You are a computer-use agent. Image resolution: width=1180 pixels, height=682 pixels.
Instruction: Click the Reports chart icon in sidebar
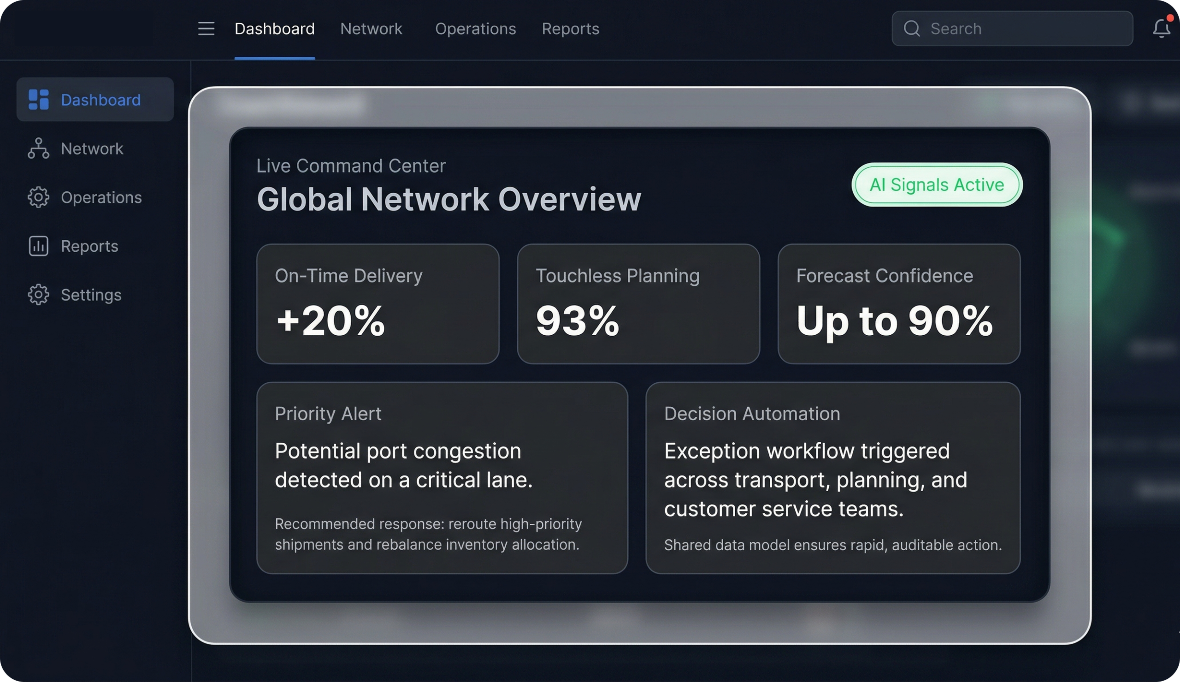coord(38,246)
